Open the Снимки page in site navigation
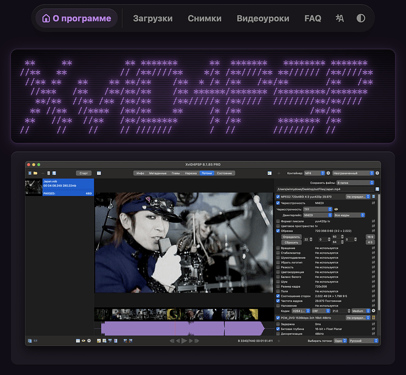406x375 pixels. 205,18
